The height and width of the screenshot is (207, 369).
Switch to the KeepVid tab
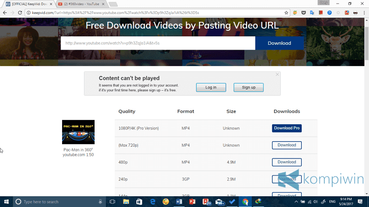coord(29,4)
